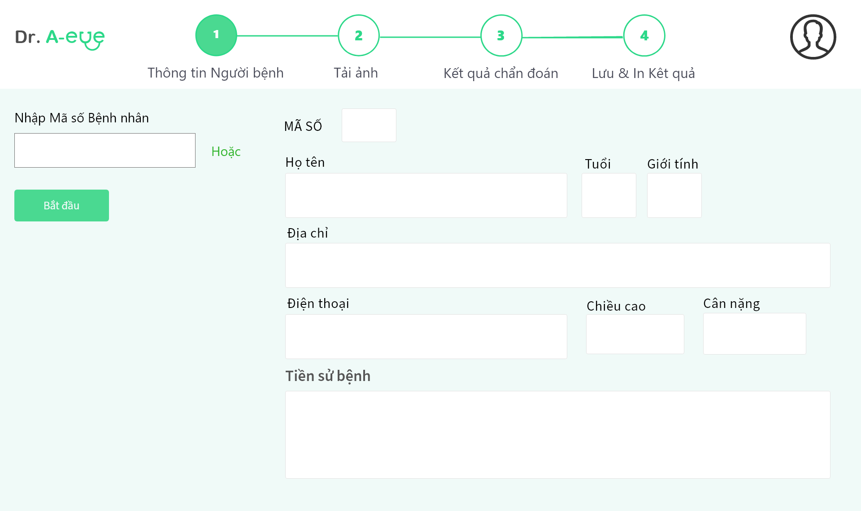The height and width of the screenshot is (511, 861).
Task: Click into the Họ tên field
Action: (x=426, y=195)
